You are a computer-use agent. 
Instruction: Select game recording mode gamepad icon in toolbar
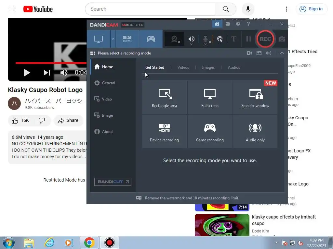[151, 39]
